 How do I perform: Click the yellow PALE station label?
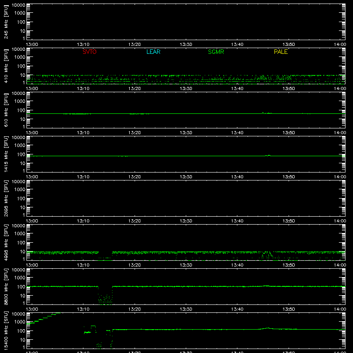[x=281, y=52]
